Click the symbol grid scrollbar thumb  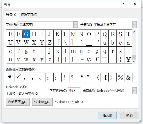click(134, 57)
